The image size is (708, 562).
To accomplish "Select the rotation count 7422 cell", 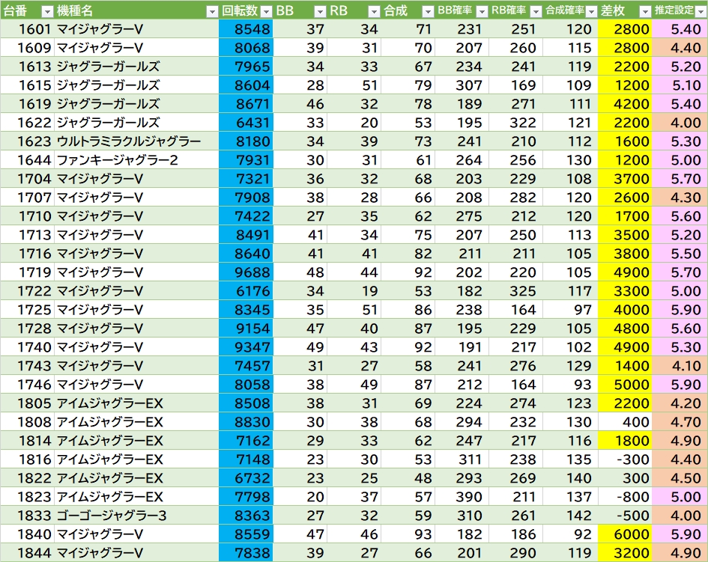I will [246, 216].
